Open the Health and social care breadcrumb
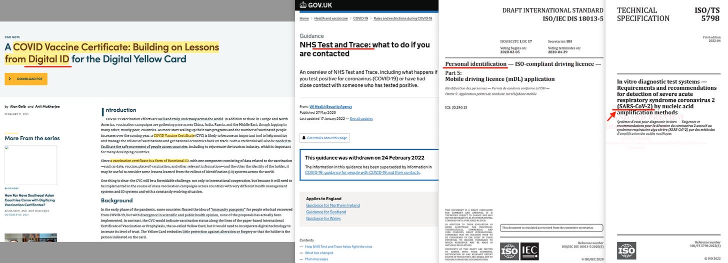 (331, 18)
